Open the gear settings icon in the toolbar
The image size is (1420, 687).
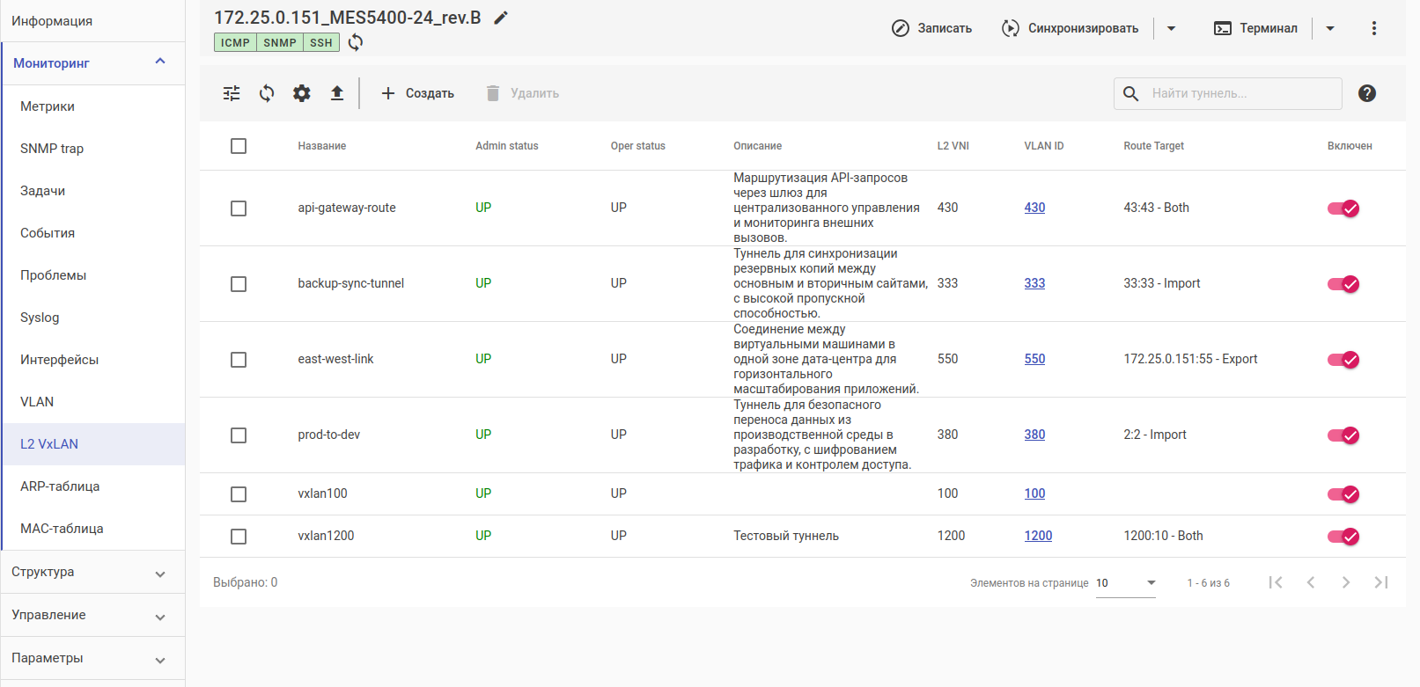point(302,93)
